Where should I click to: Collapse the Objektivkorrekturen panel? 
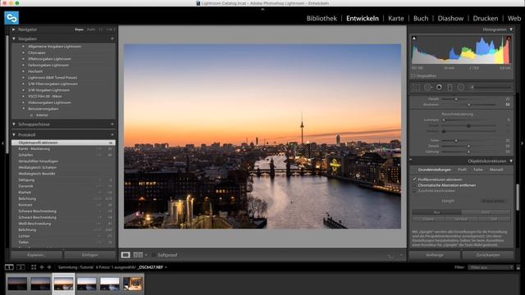(x=511, y=161)
